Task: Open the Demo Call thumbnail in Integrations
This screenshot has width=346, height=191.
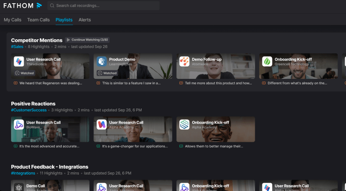Action: pos(50,186)
